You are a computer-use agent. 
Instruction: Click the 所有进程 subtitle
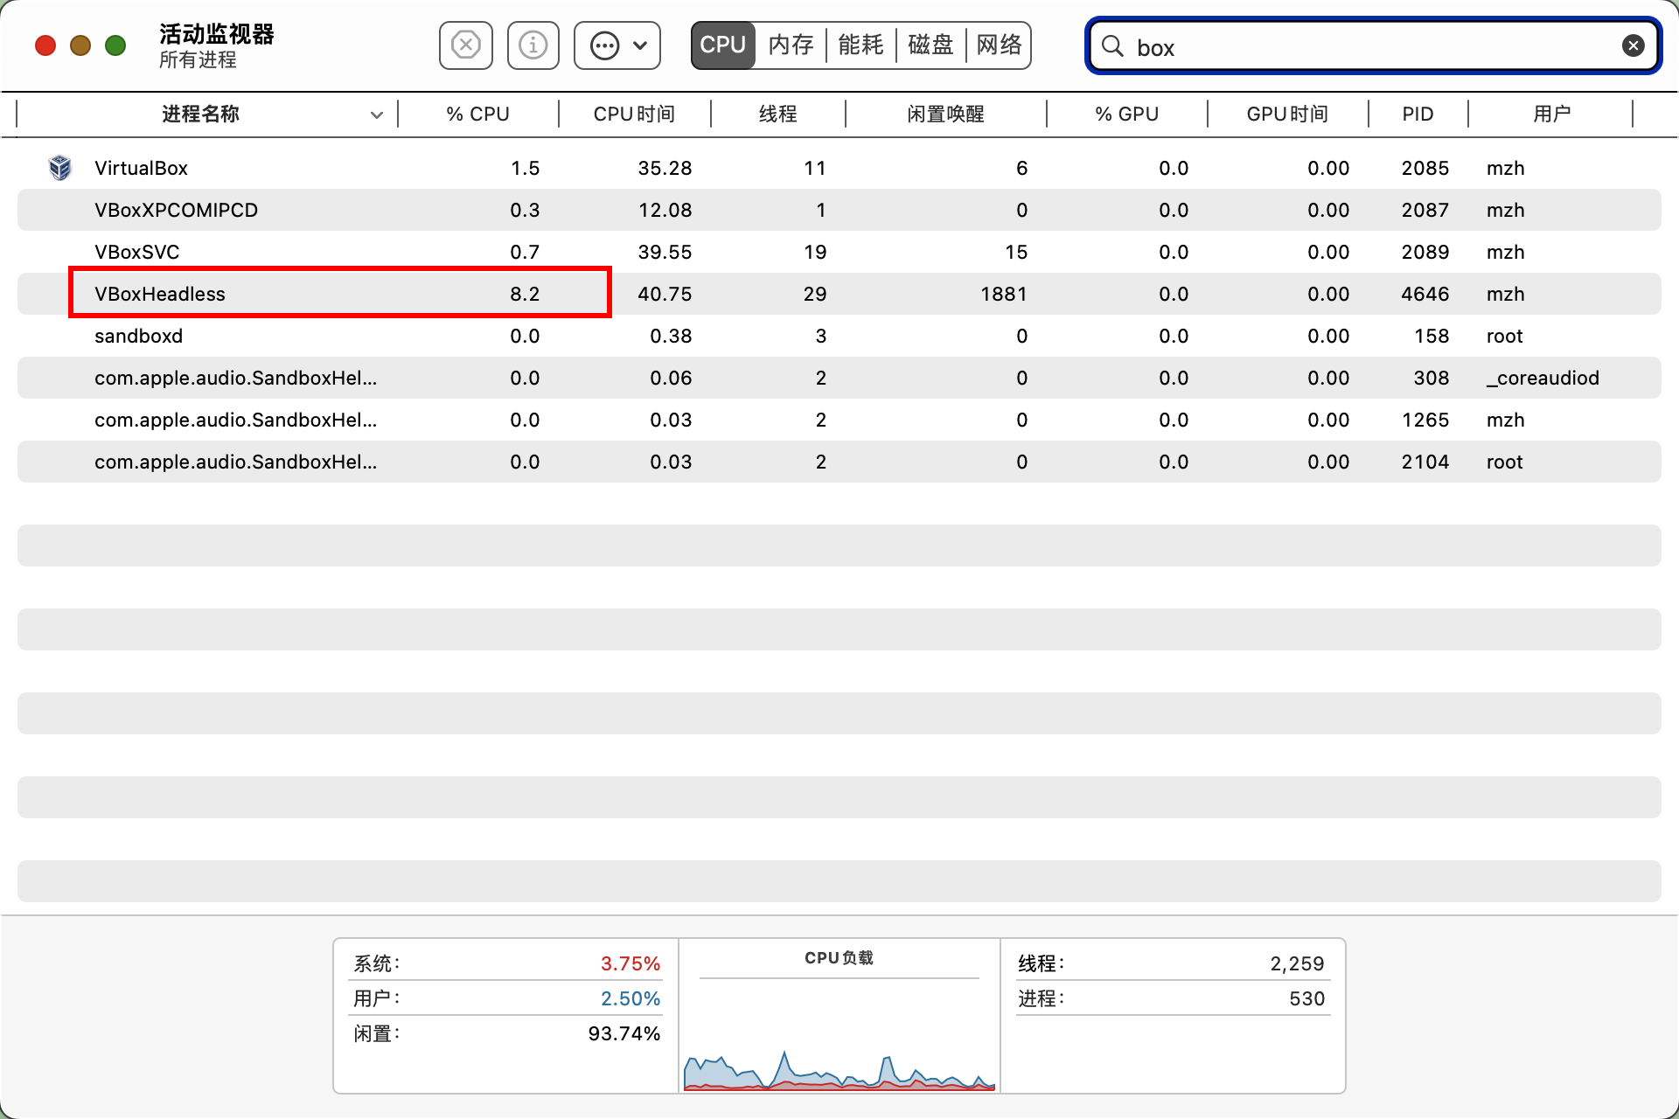198,59
